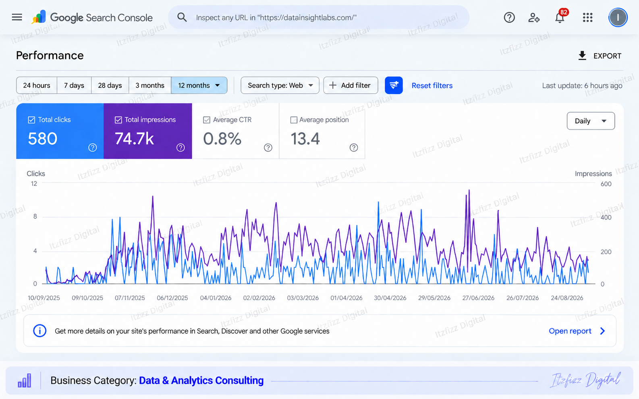639x399 pixels.
Task: Select the 28 days range
Action: [110, 85]
